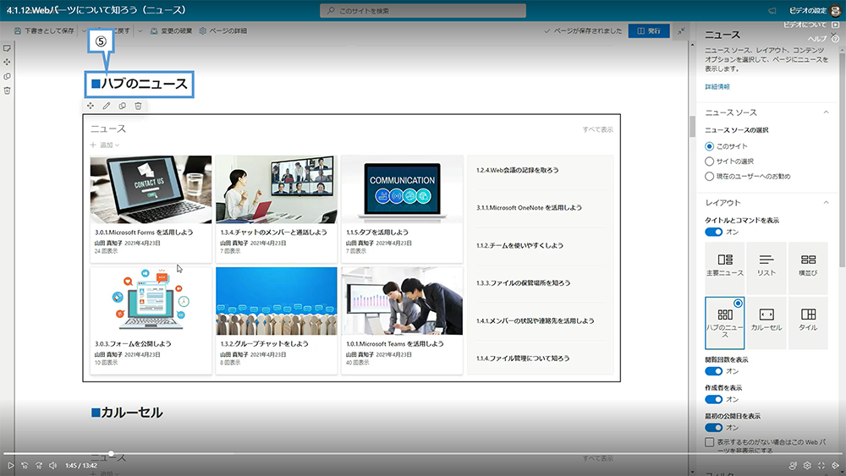Skip back 10 seconds in the video
The height and width of the screenshot is (476, 846).
(25, 465)
